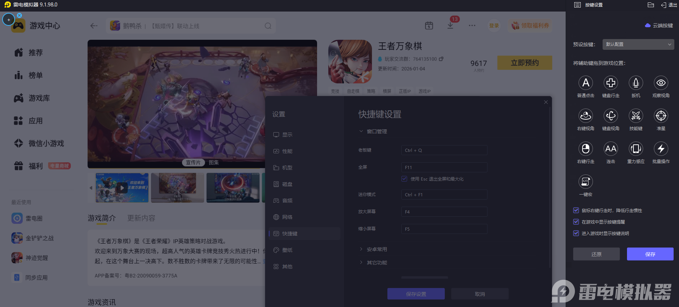Click the 迷你模式 shortcut field
679x307 pixels.
coord(444,195)
